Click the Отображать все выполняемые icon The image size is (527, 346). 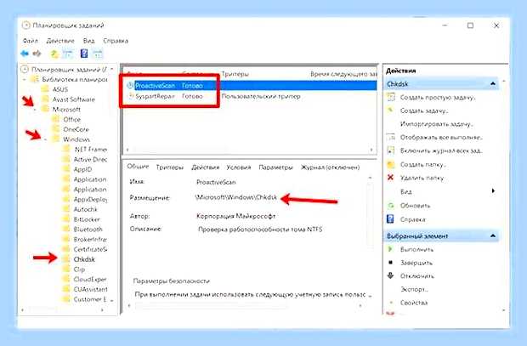(390, 137)
